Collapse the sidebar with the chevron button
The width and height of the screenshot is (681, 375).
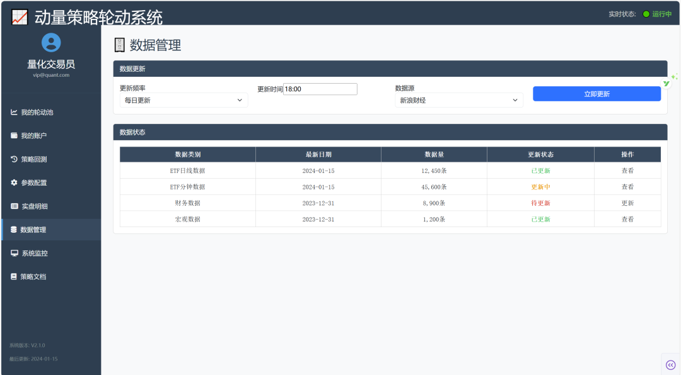coord(670,364)
